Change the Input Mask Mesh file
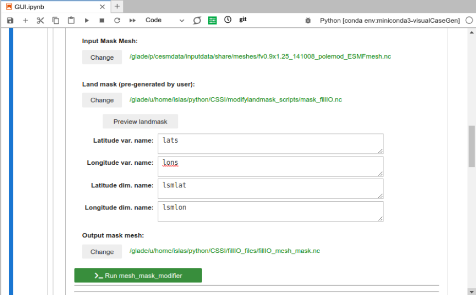The image size is (476, 295). (102, 57)
